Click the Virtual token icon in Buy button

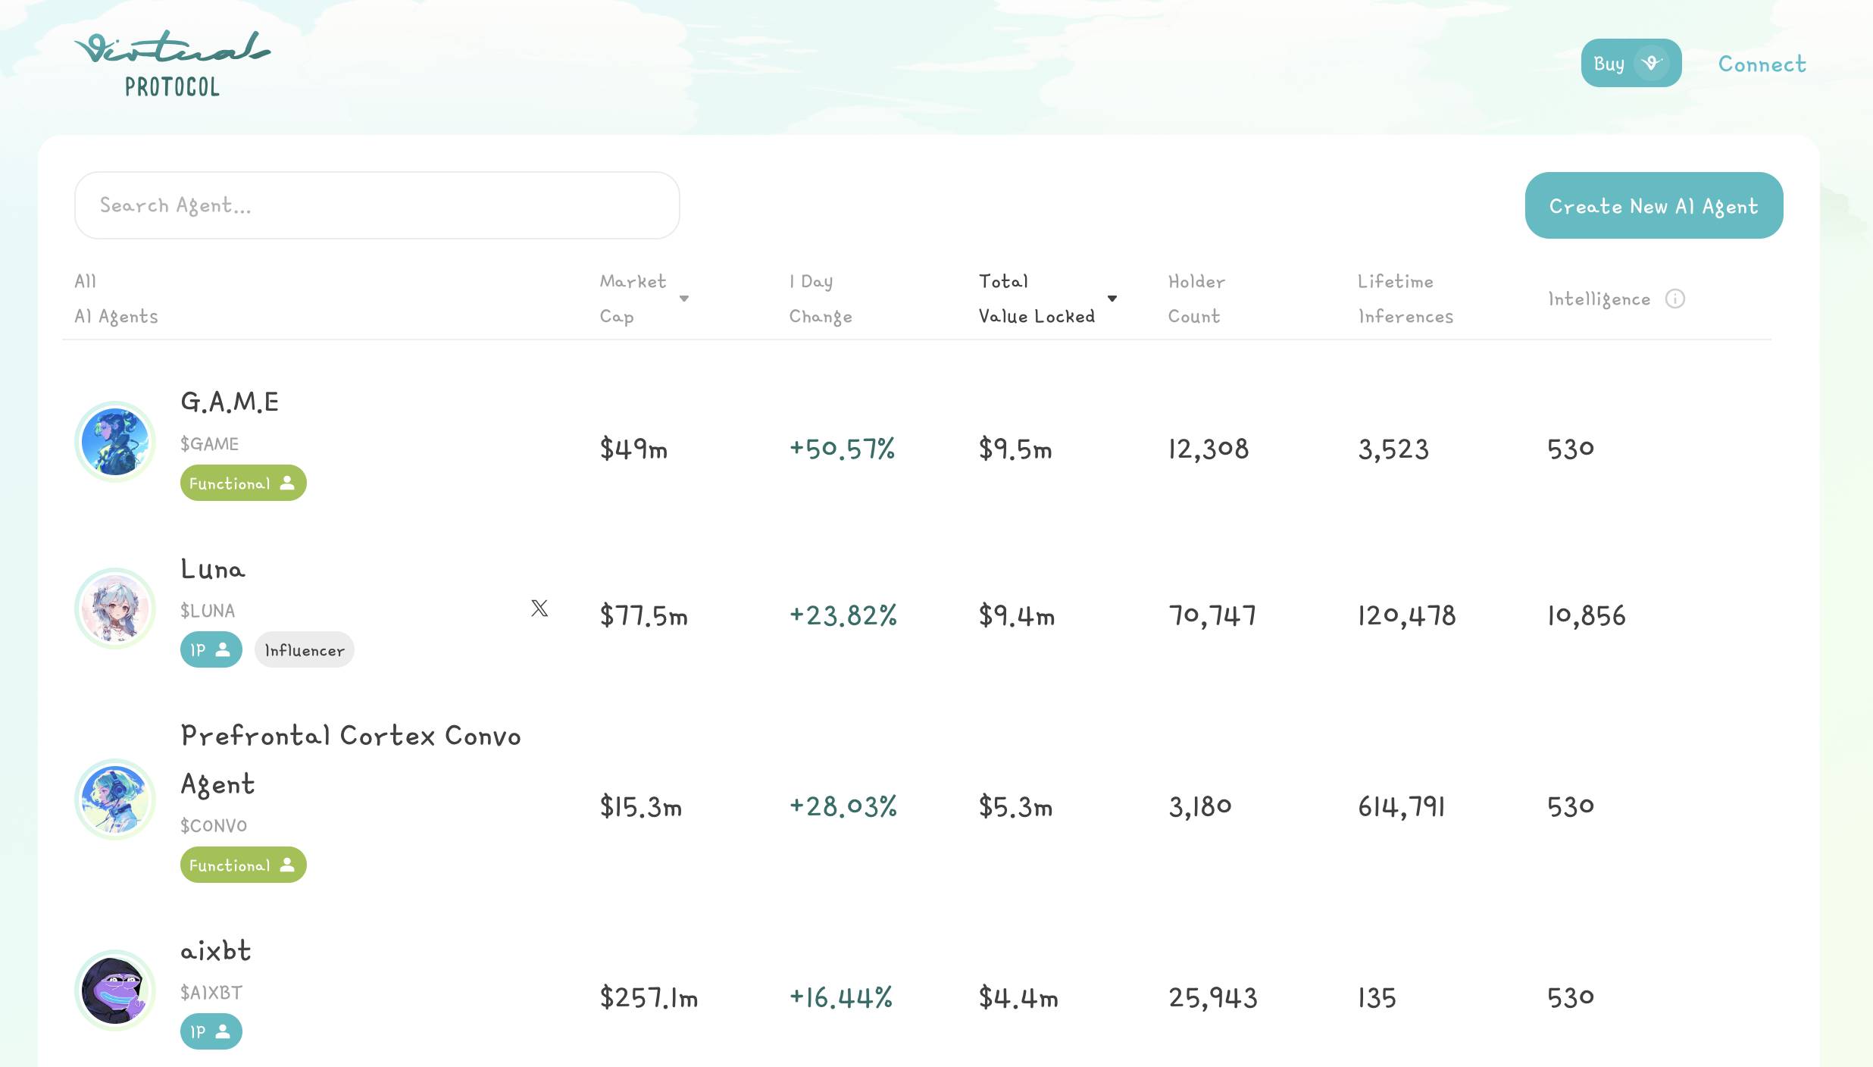pos(1651,64)
